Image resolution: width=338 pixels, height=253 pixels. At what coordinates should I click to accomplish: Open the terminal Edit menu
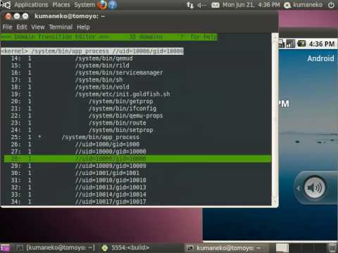click(x=22, y=27)
